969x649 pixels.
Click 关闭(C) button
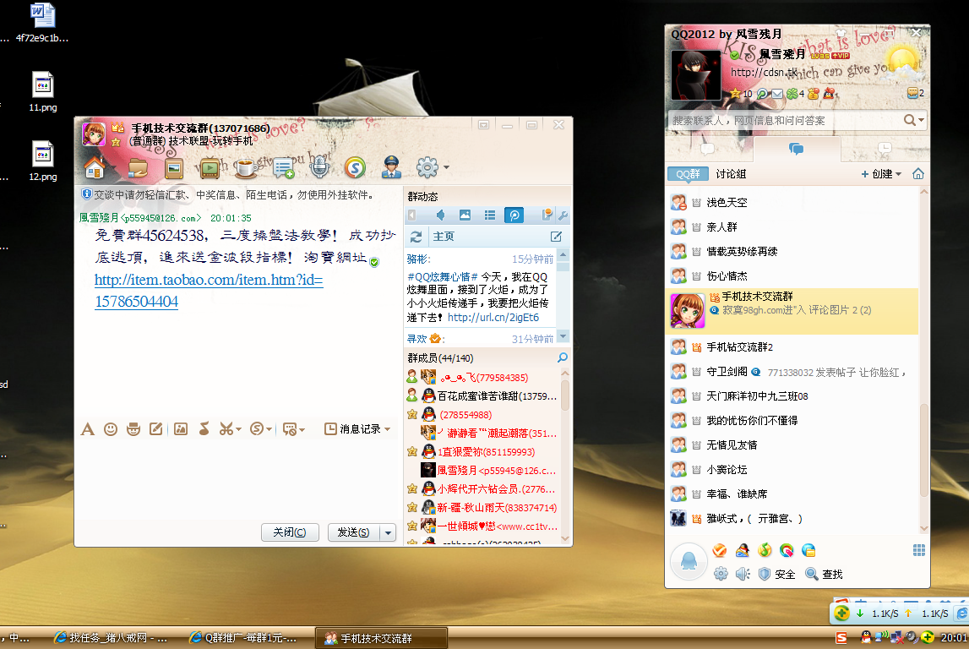click(290, 532)
